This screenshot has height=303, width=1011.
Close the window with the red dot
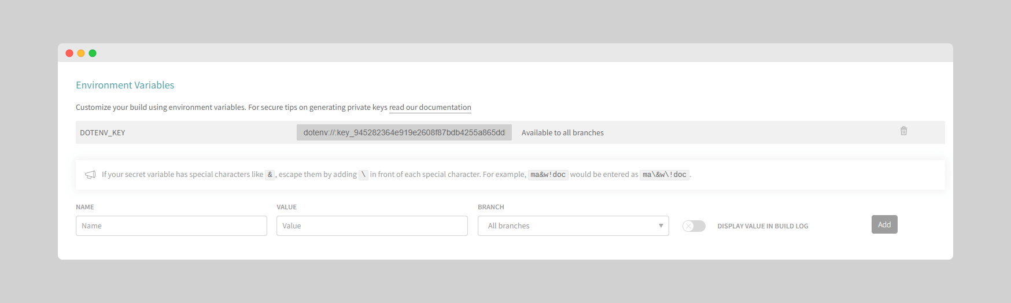pos(69,53)
